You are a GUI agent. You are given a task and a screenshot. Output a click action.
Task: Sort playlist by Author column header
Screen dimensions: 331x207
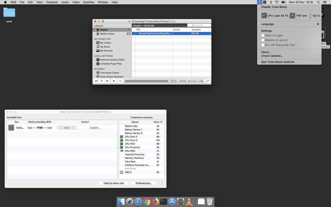(x=182, y=30)
